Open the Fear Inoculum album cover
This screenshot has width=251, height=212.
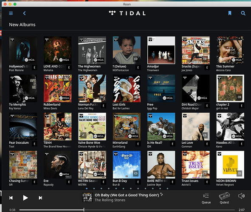23,126
